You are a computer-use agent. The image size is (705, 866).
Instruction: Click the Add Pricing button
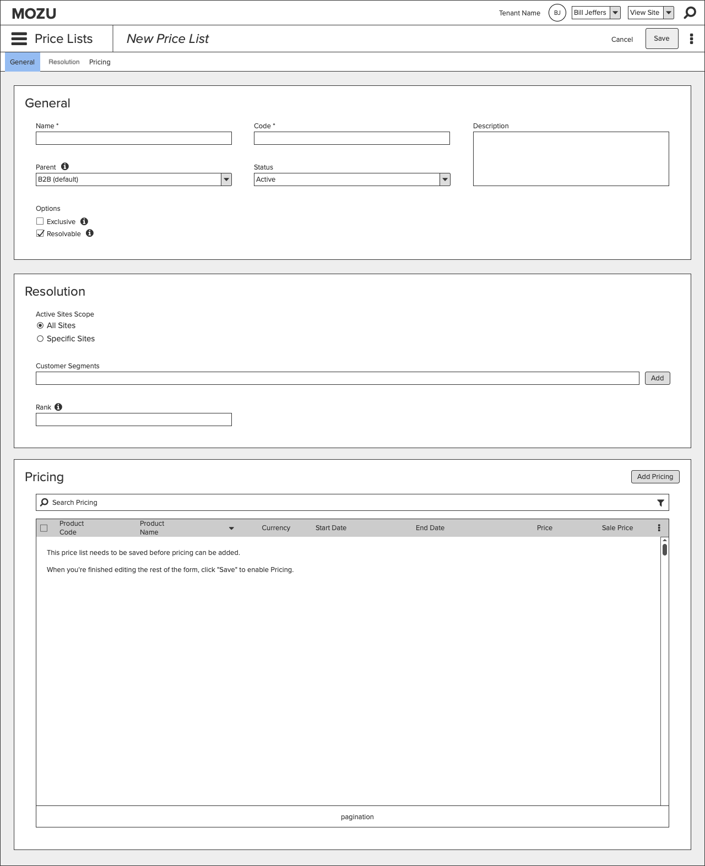pyautogui.click(x=655, y=477)
